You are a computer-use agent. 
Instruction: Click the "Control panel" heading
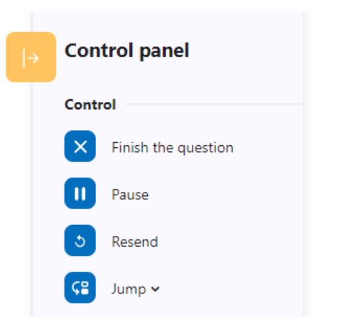[127, 51]
